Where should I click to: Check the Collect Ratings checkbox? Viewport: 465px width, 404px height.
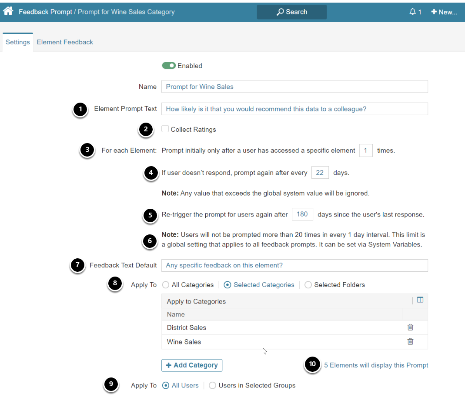(165, 129)
